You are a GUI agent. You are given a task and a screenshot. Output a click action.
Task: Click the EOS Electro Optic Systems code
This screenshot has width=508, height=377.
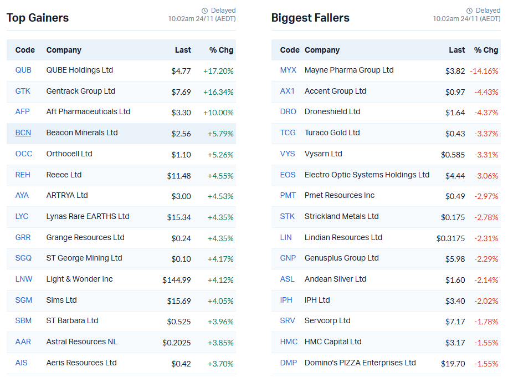click(x=288, y=175)
